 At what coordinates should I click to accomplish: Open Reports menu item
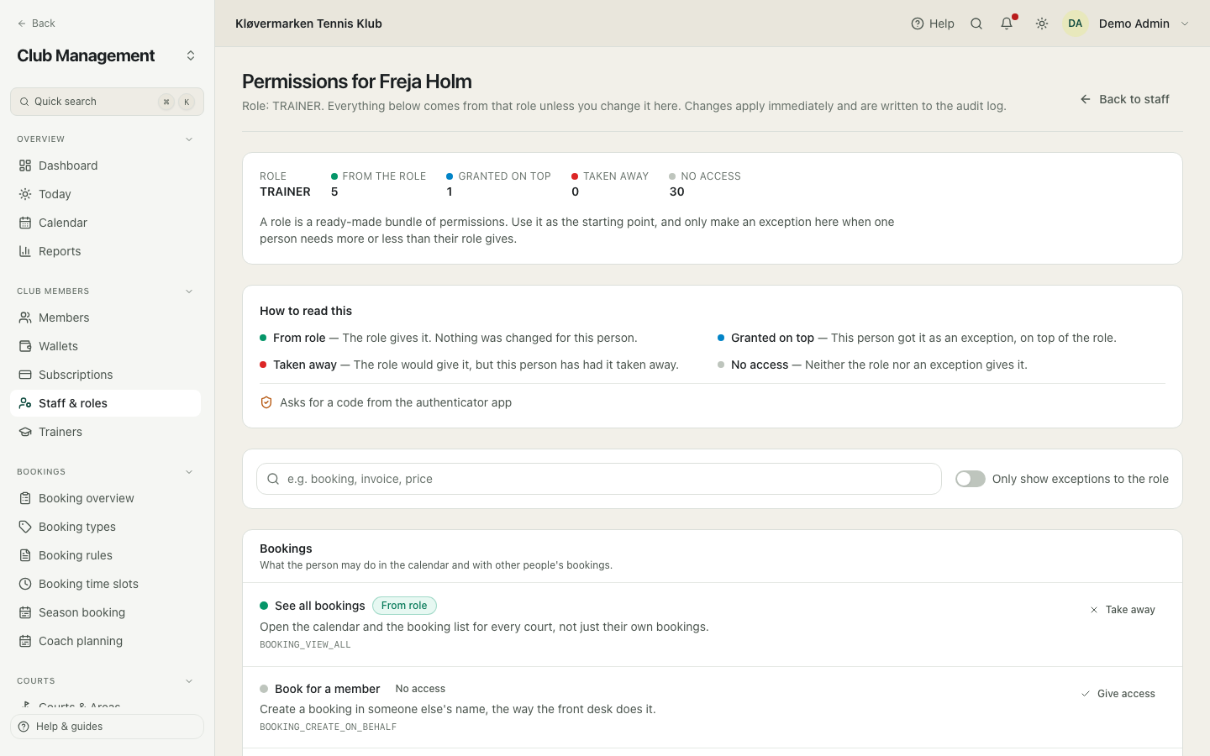click(x=105, y=251)
